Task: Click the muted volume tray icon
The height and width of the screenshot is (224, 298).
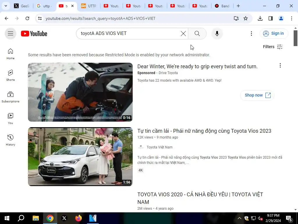Action: tap(260, 218)
